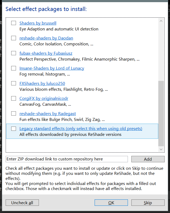The image size is (170, 213).
Task: Check the Shaders by brussell checkbox
Action: click(14, 23)
